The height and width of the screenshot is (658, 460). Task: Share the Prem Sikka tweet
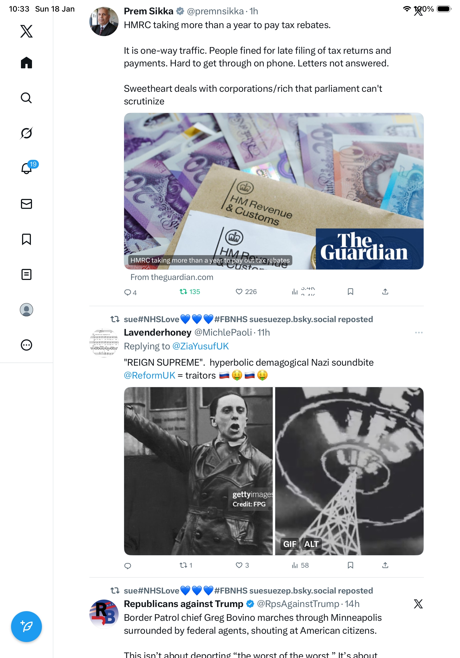click(x=385, y=292)
